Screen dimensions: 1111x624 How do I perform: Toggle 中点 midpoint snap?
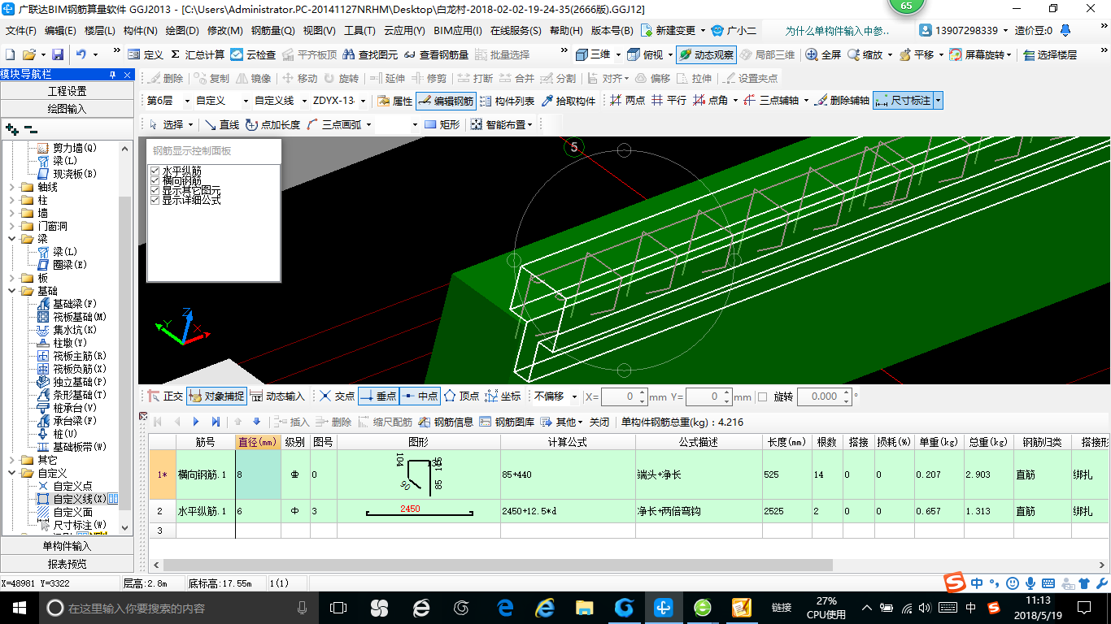[x=420, y=396]
